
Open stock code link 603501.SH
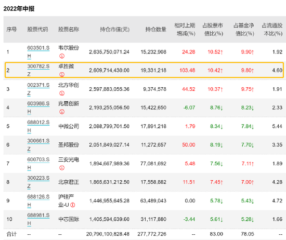tap(38, 52)
